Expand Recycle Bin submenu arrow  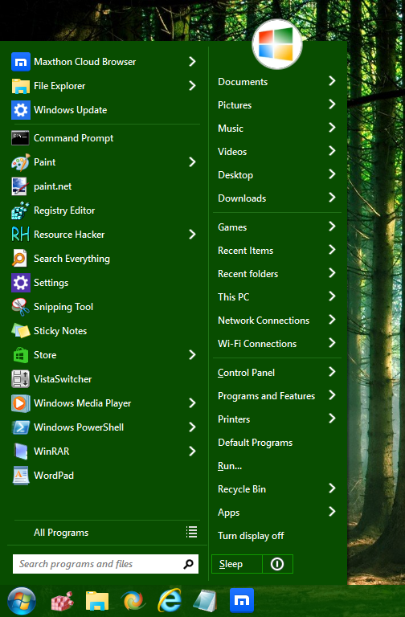point(332,488)
